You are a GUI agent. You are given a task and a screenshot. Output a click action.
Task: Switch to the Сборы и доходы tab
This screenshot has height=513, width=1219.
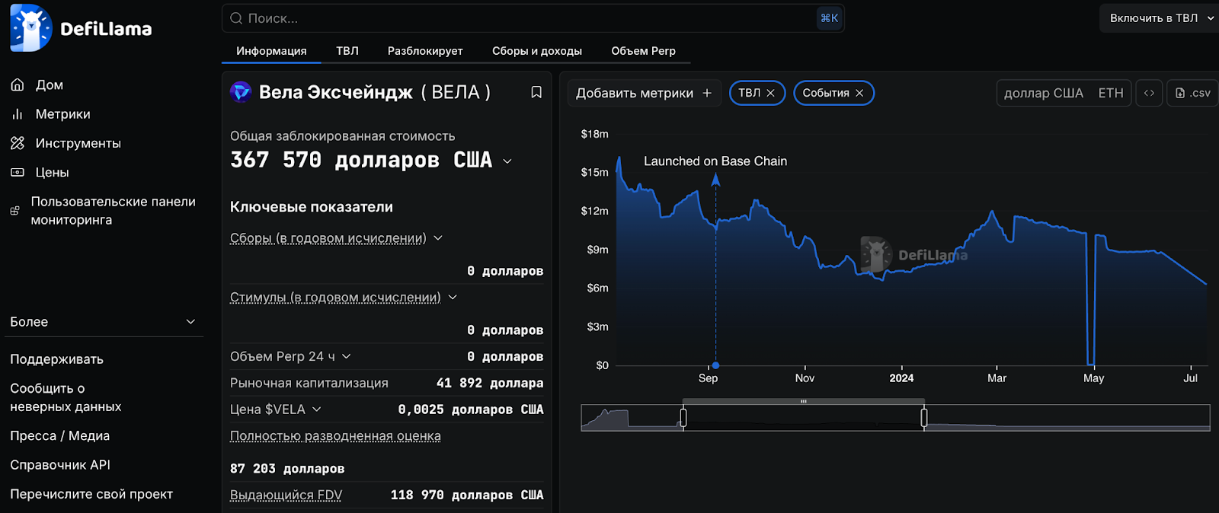536,51
